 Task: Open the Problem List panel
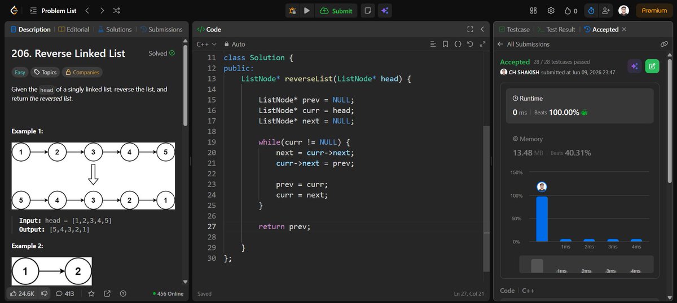click(x=52, y=11)
